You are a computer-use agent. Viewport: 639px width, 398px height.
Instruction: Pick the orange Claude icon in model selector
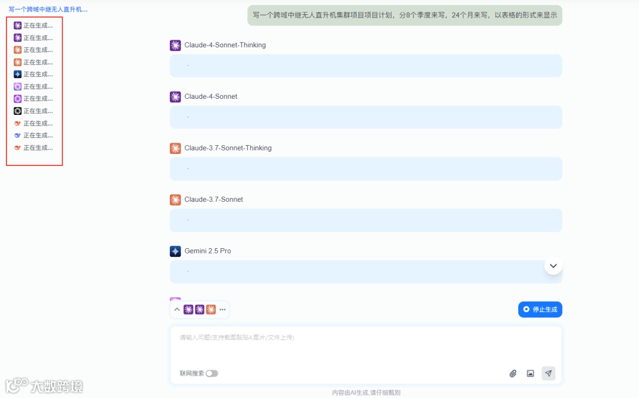[211, 310]
